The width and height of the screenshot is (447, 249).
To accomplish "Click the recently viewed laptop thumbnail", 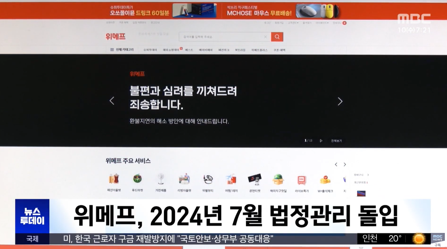I will click(361, 194).
